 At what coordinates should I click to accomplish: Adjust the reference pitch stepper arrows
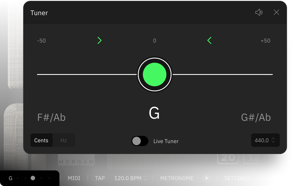pyautogui.click(x=273, y=140)
